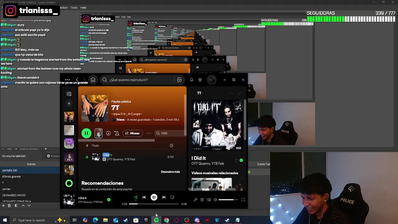
Task: Toggle the saved checkmark in right panel
Action: 241,160
